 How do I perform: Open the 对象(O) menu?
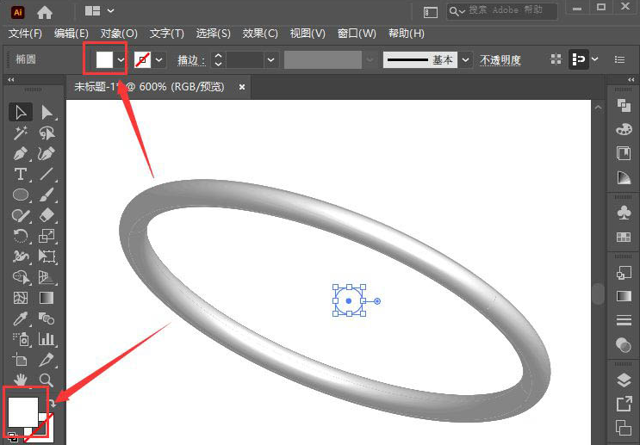(x=119, y=34)
